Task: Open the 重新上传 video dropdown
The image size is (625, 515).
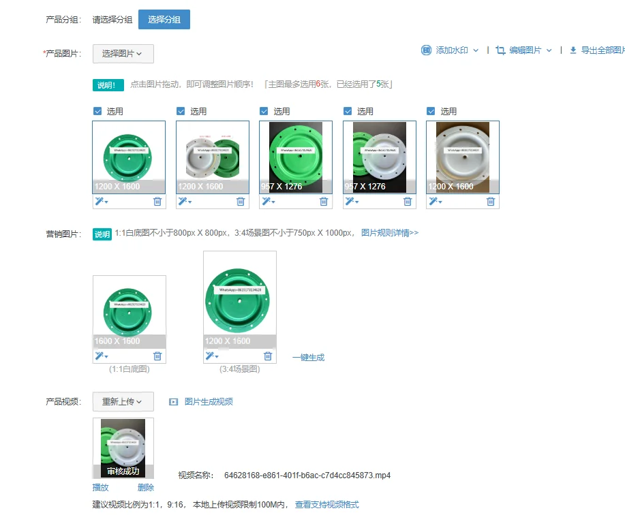Action: point(123,401)
